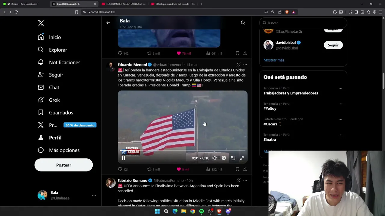Unlike top post with 76 mil likes
Viewport: 385px width, 216px height.
point(183,53)
